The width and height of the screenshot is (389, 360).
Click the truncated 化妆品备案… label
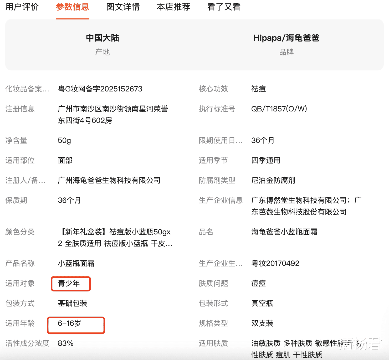[27, 89]
